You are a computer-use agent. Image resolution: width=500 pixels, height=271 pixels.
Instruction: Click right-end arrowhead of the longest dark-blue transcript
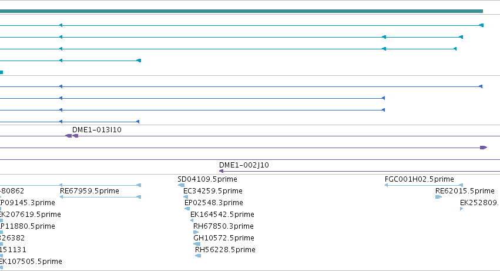tap(481, 86)
